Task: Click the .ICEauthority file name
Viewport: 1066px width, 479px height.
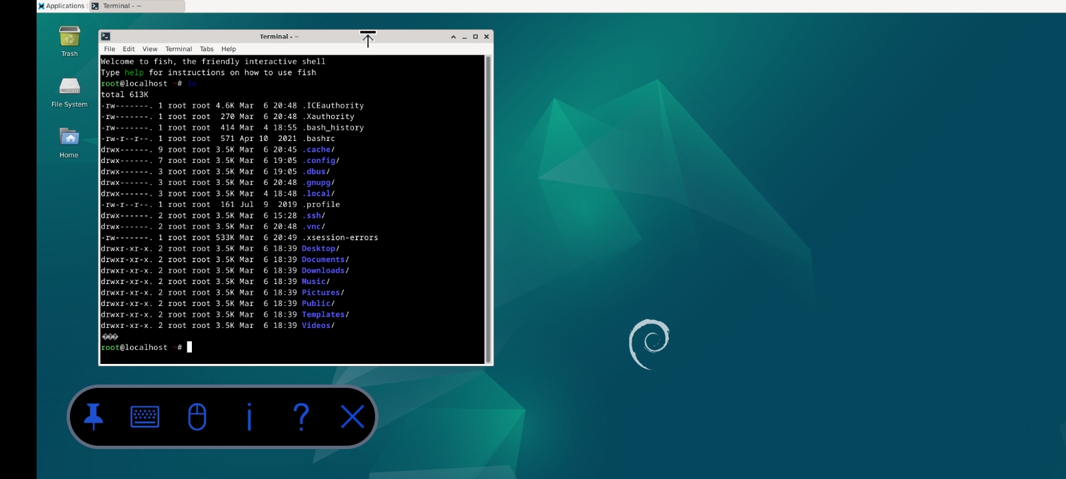Action: point(332,106)
